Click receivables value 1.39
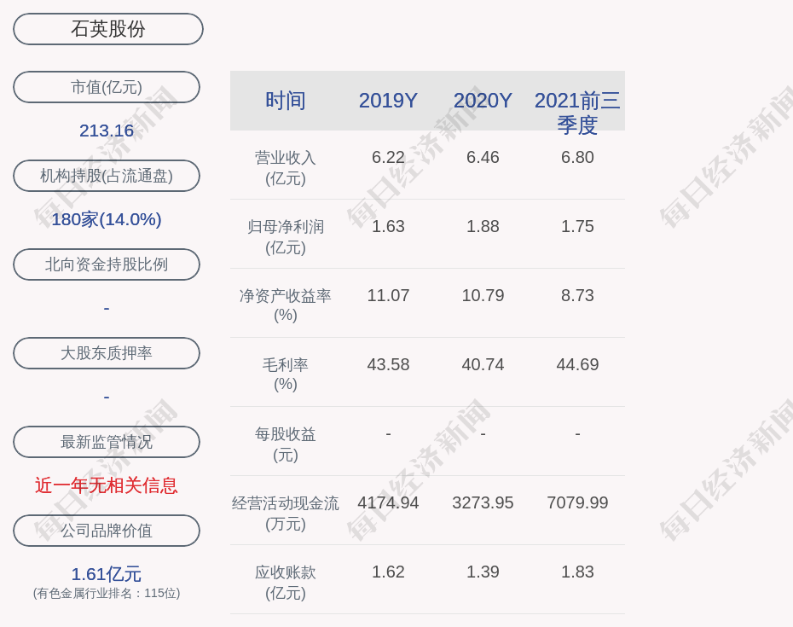793x627 pixels. (x=483, y=572)
